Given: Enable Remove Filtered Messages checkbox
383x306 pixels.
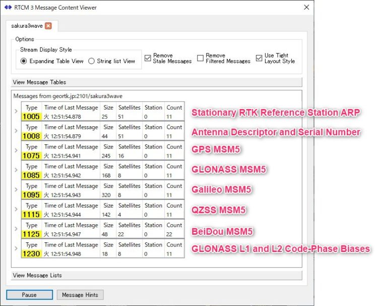Looking at the screenshot, I should (201, 58).
